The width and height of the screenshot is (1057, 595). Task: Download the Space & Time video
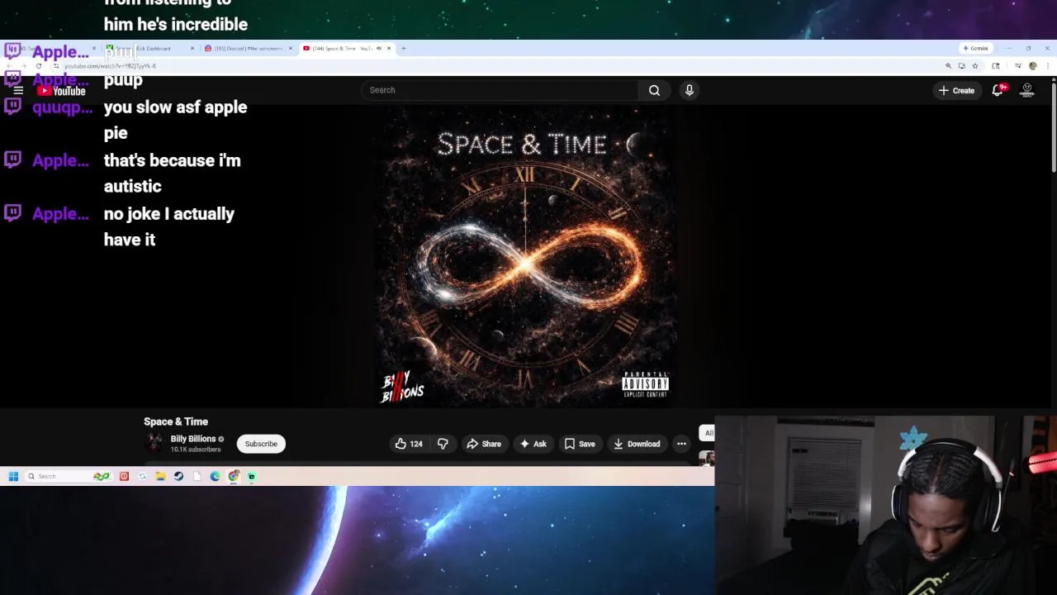coord(637,444)
